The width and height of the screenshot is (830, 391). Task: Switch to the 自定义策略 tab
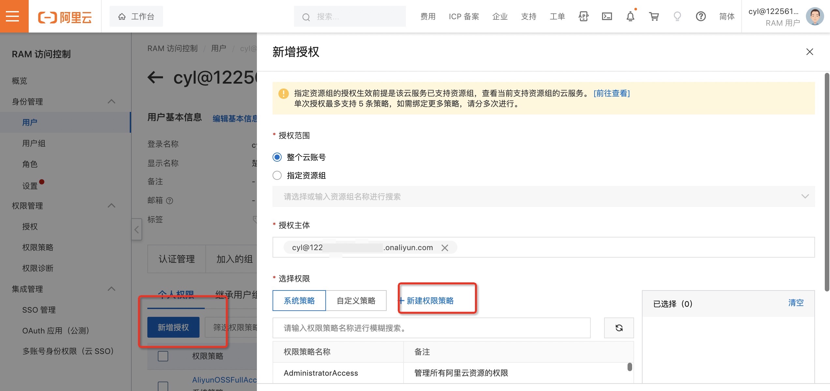tap(356, 301)
